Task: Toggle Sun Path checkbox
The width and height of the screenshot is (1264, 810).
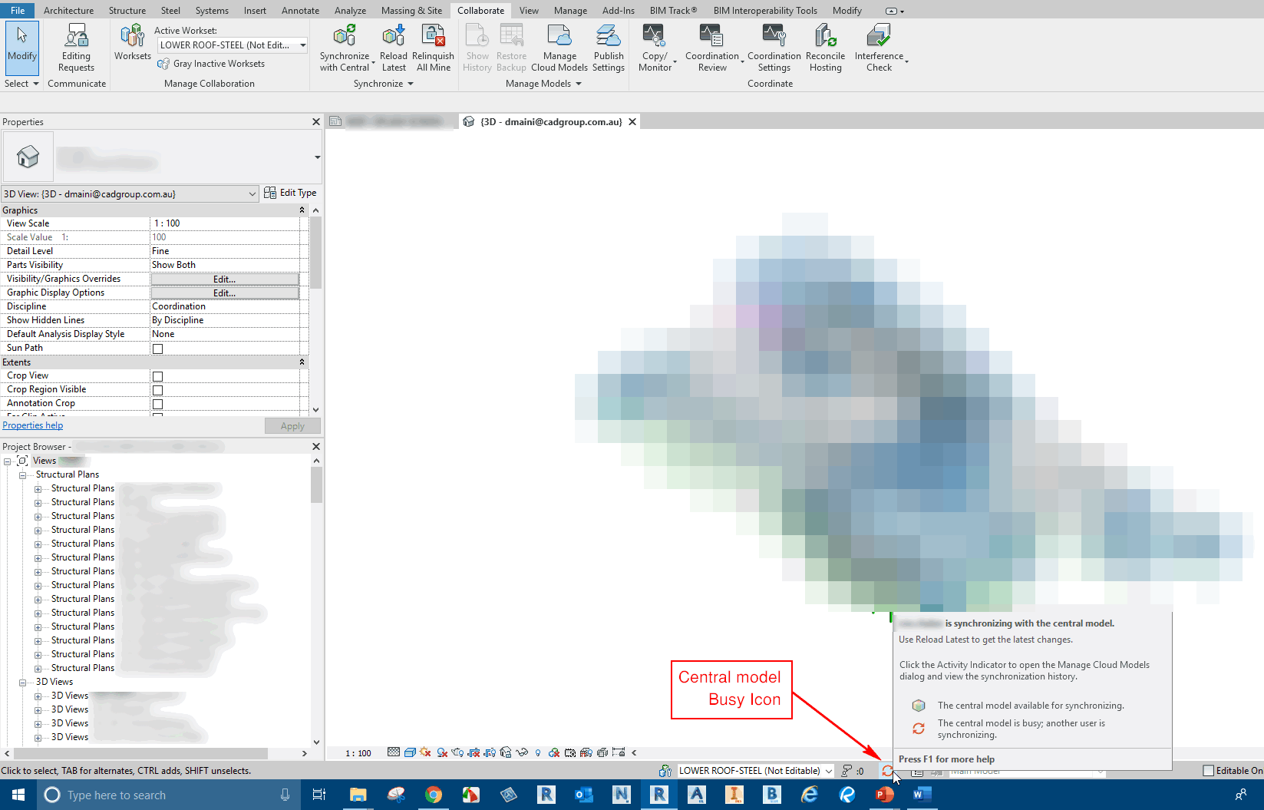Action: [x=157, y=349]
